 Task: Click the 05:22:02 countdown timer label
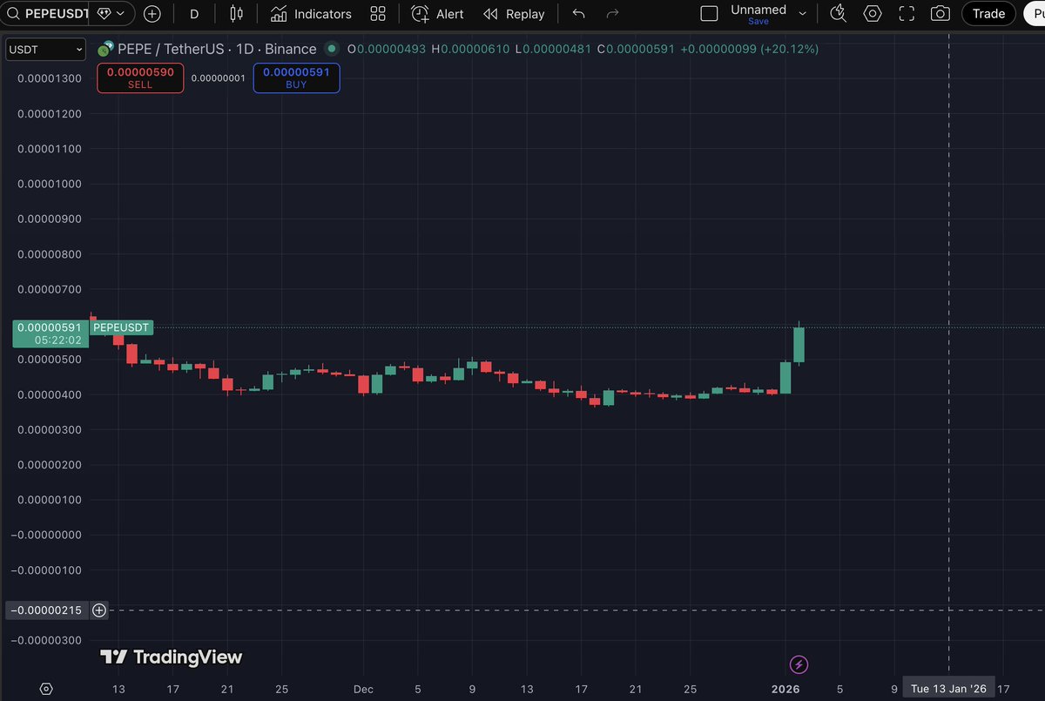[58, 340]
